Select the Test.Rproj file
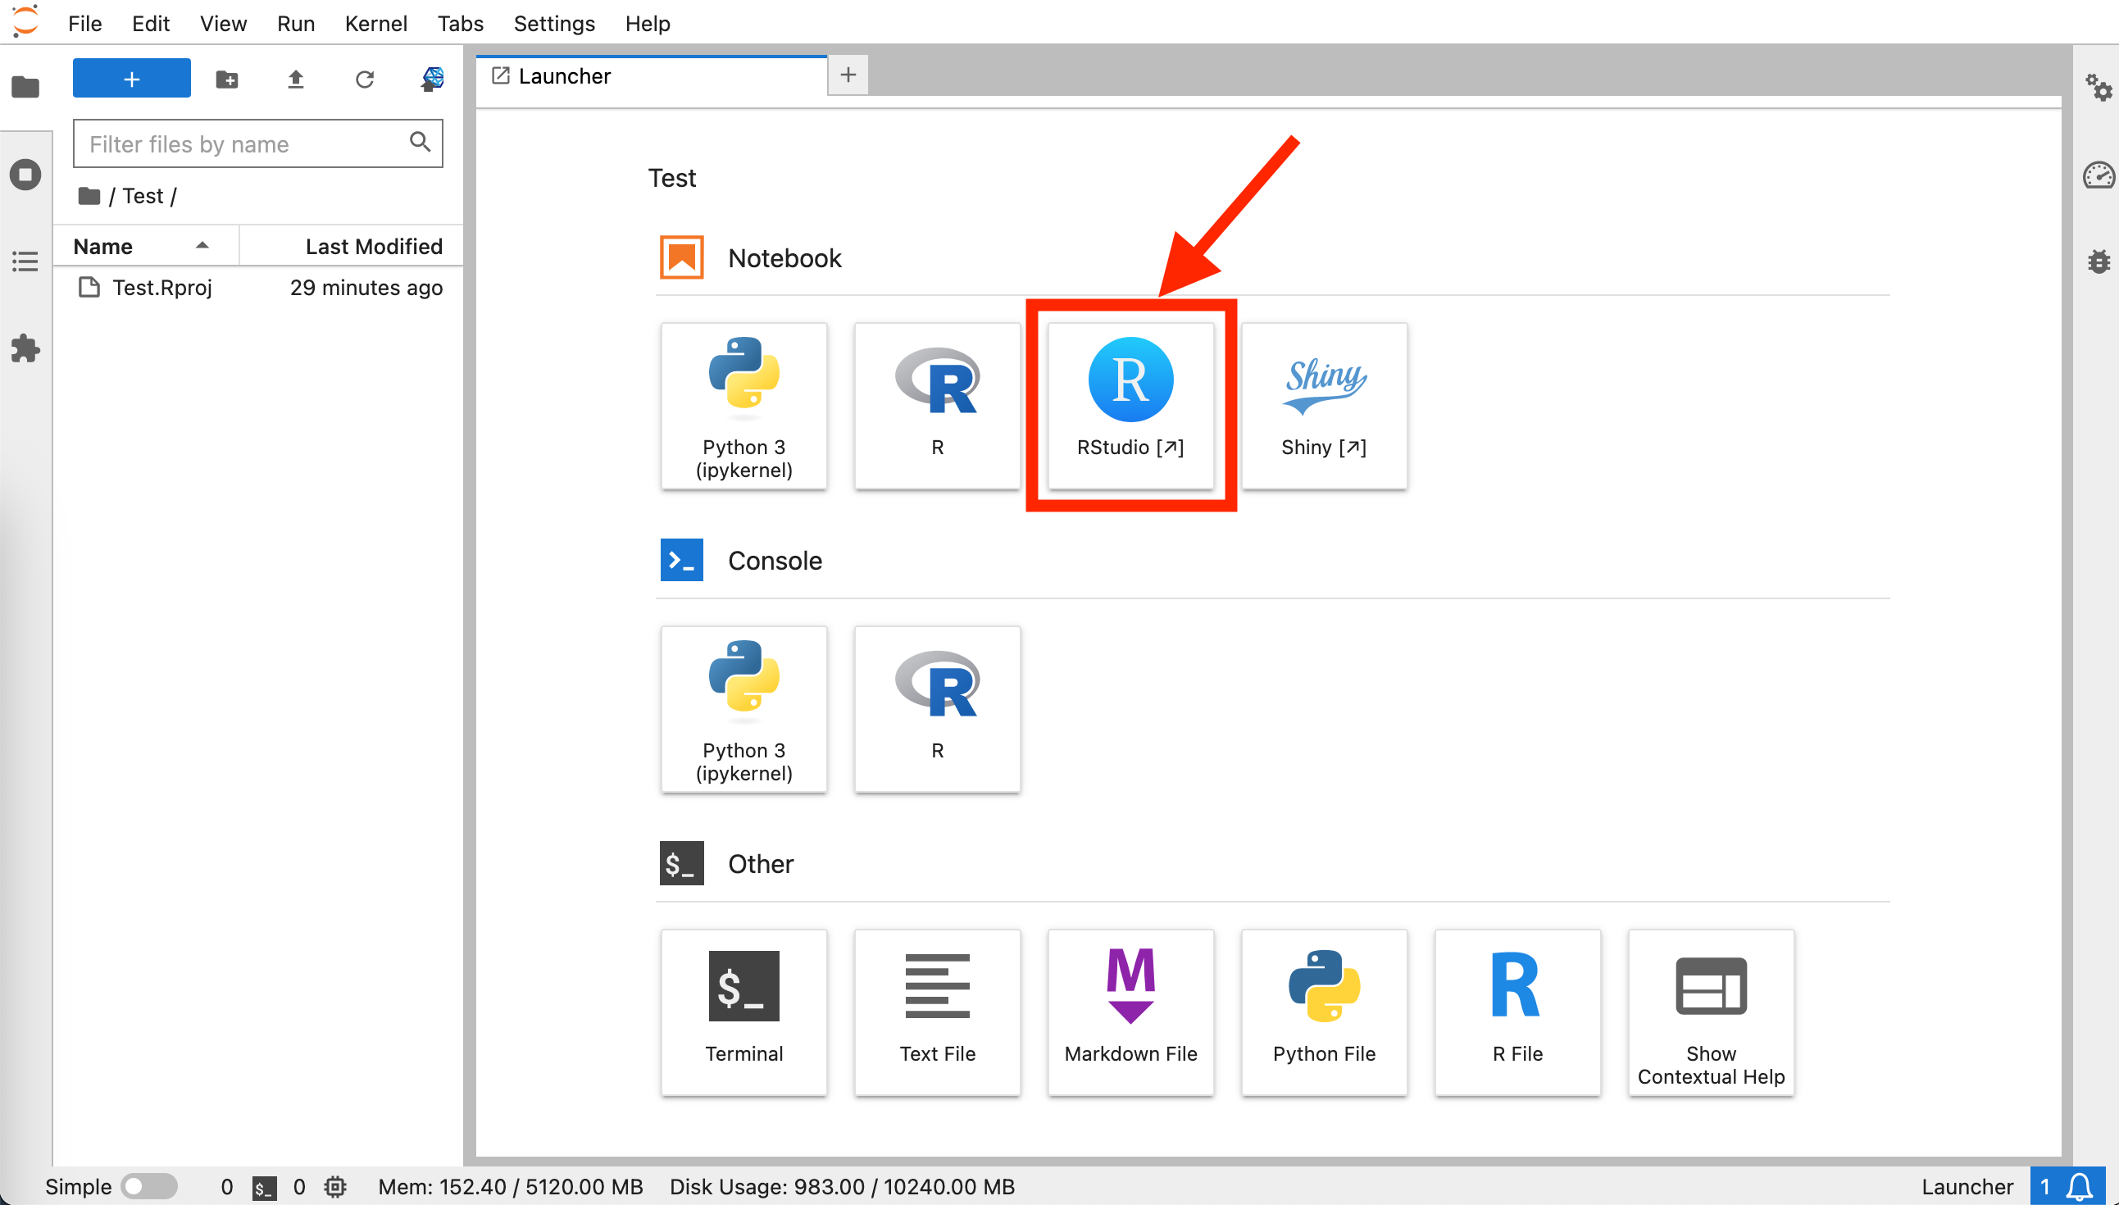 [x=259, y=287]
